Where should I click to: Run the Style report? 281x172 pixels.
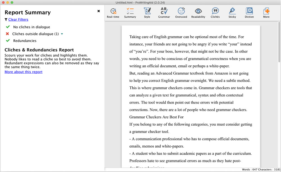point(147,13)
